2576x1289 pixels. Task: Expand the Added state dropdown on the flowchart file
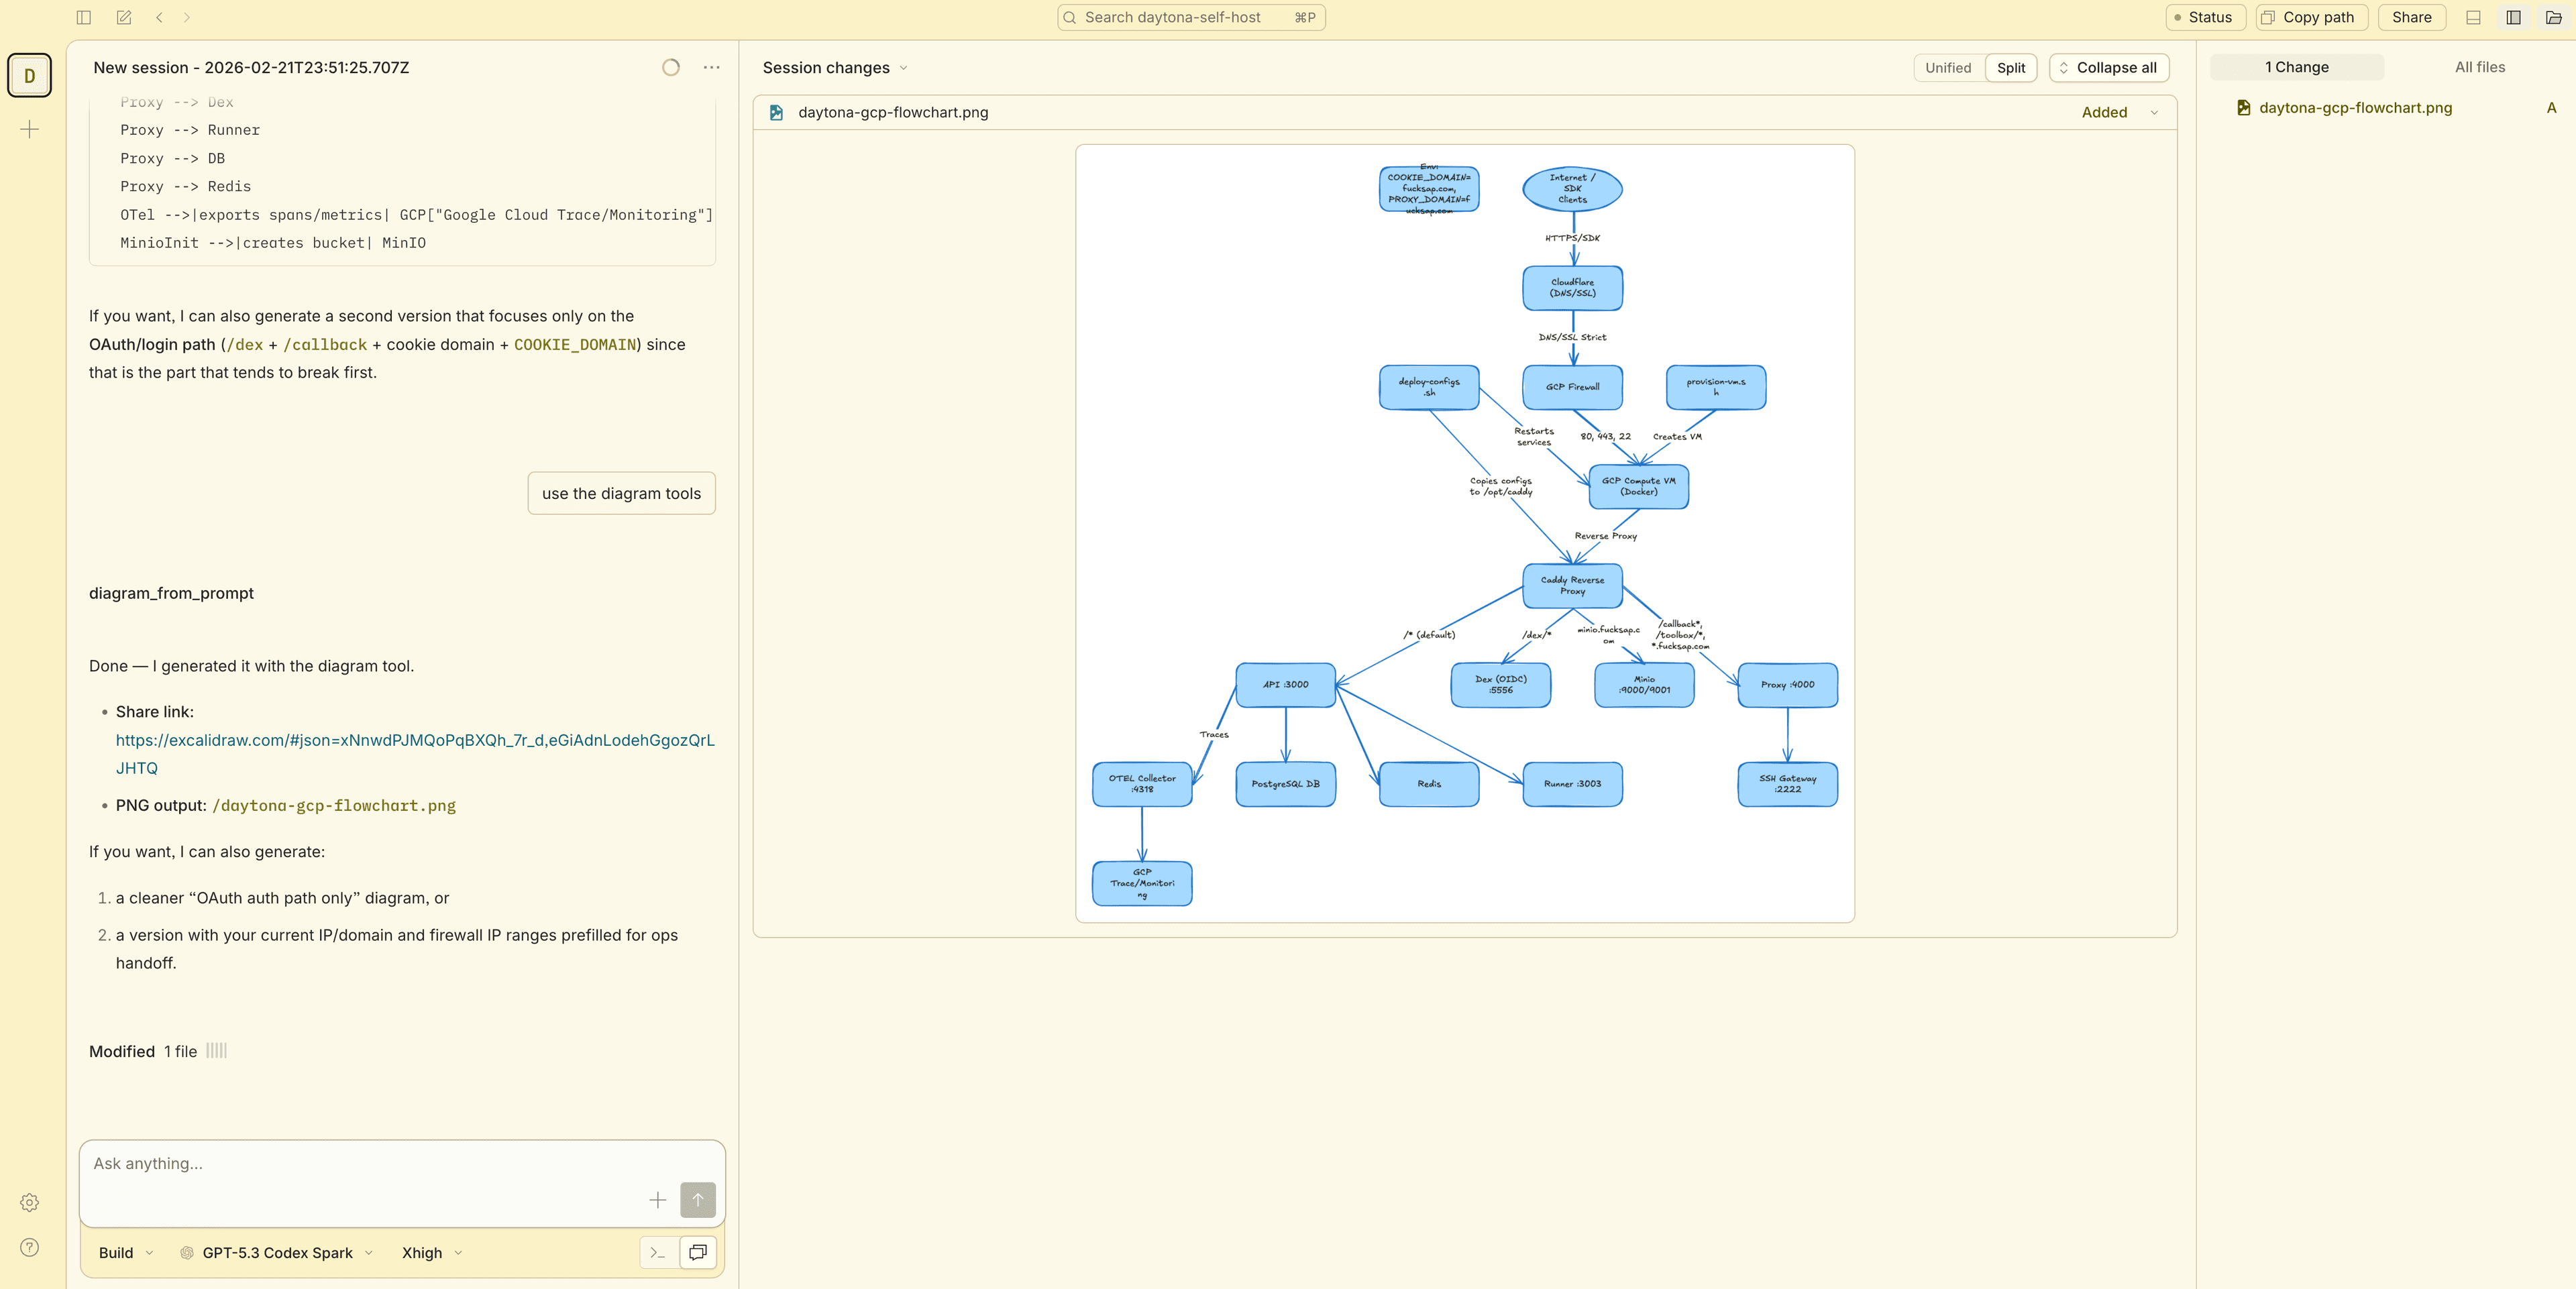(x=2118, y=112)
